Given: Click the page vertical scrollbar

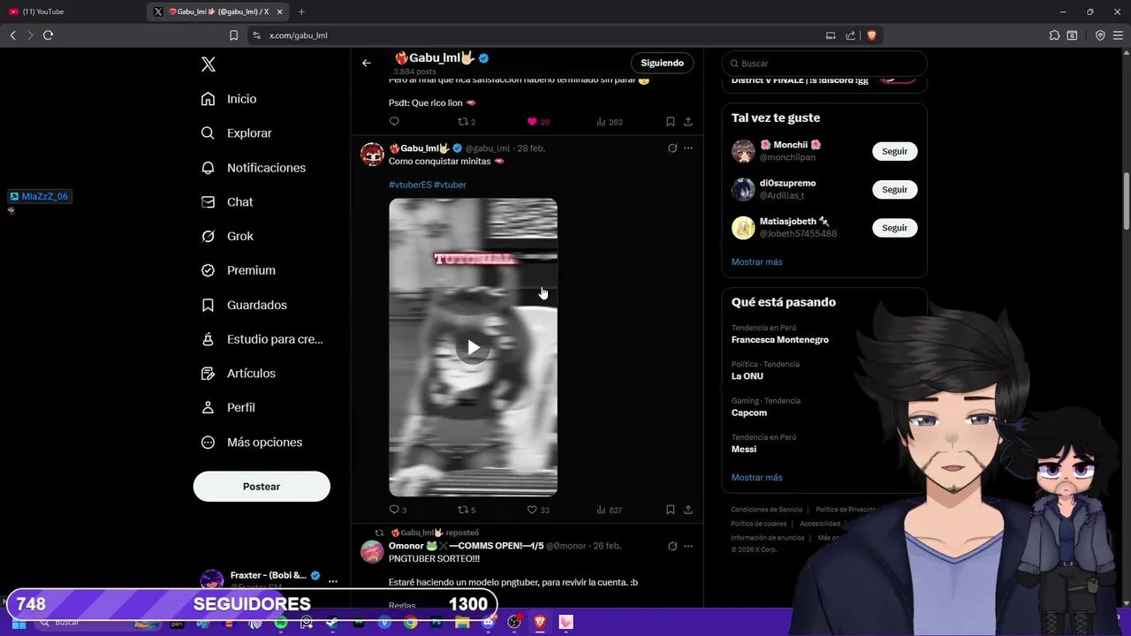Looking at the screenshot, I should point(1126,203).
